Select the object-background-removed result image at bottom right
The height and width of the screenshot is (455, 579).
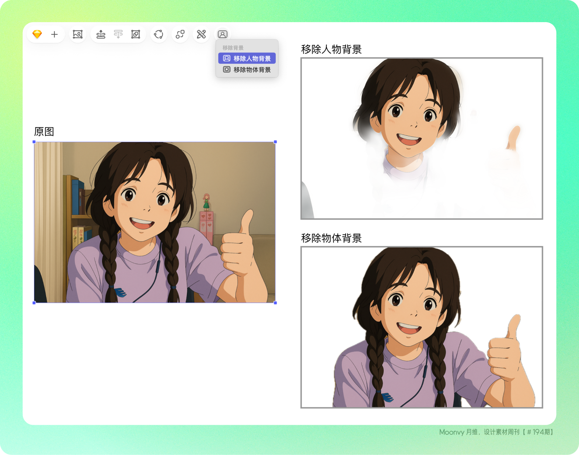[422, 327]
